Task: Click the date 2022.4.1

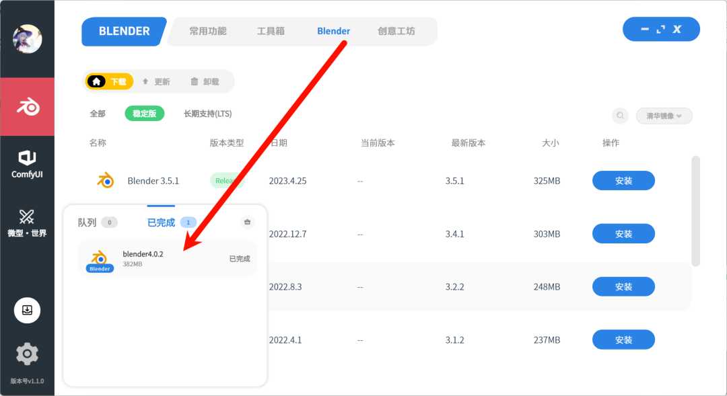Action: tap(285, 340)
